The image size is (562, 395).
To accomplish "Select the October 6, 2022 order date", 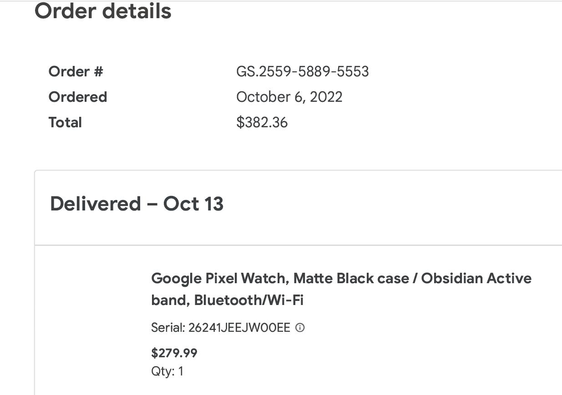I will point(289,97).
